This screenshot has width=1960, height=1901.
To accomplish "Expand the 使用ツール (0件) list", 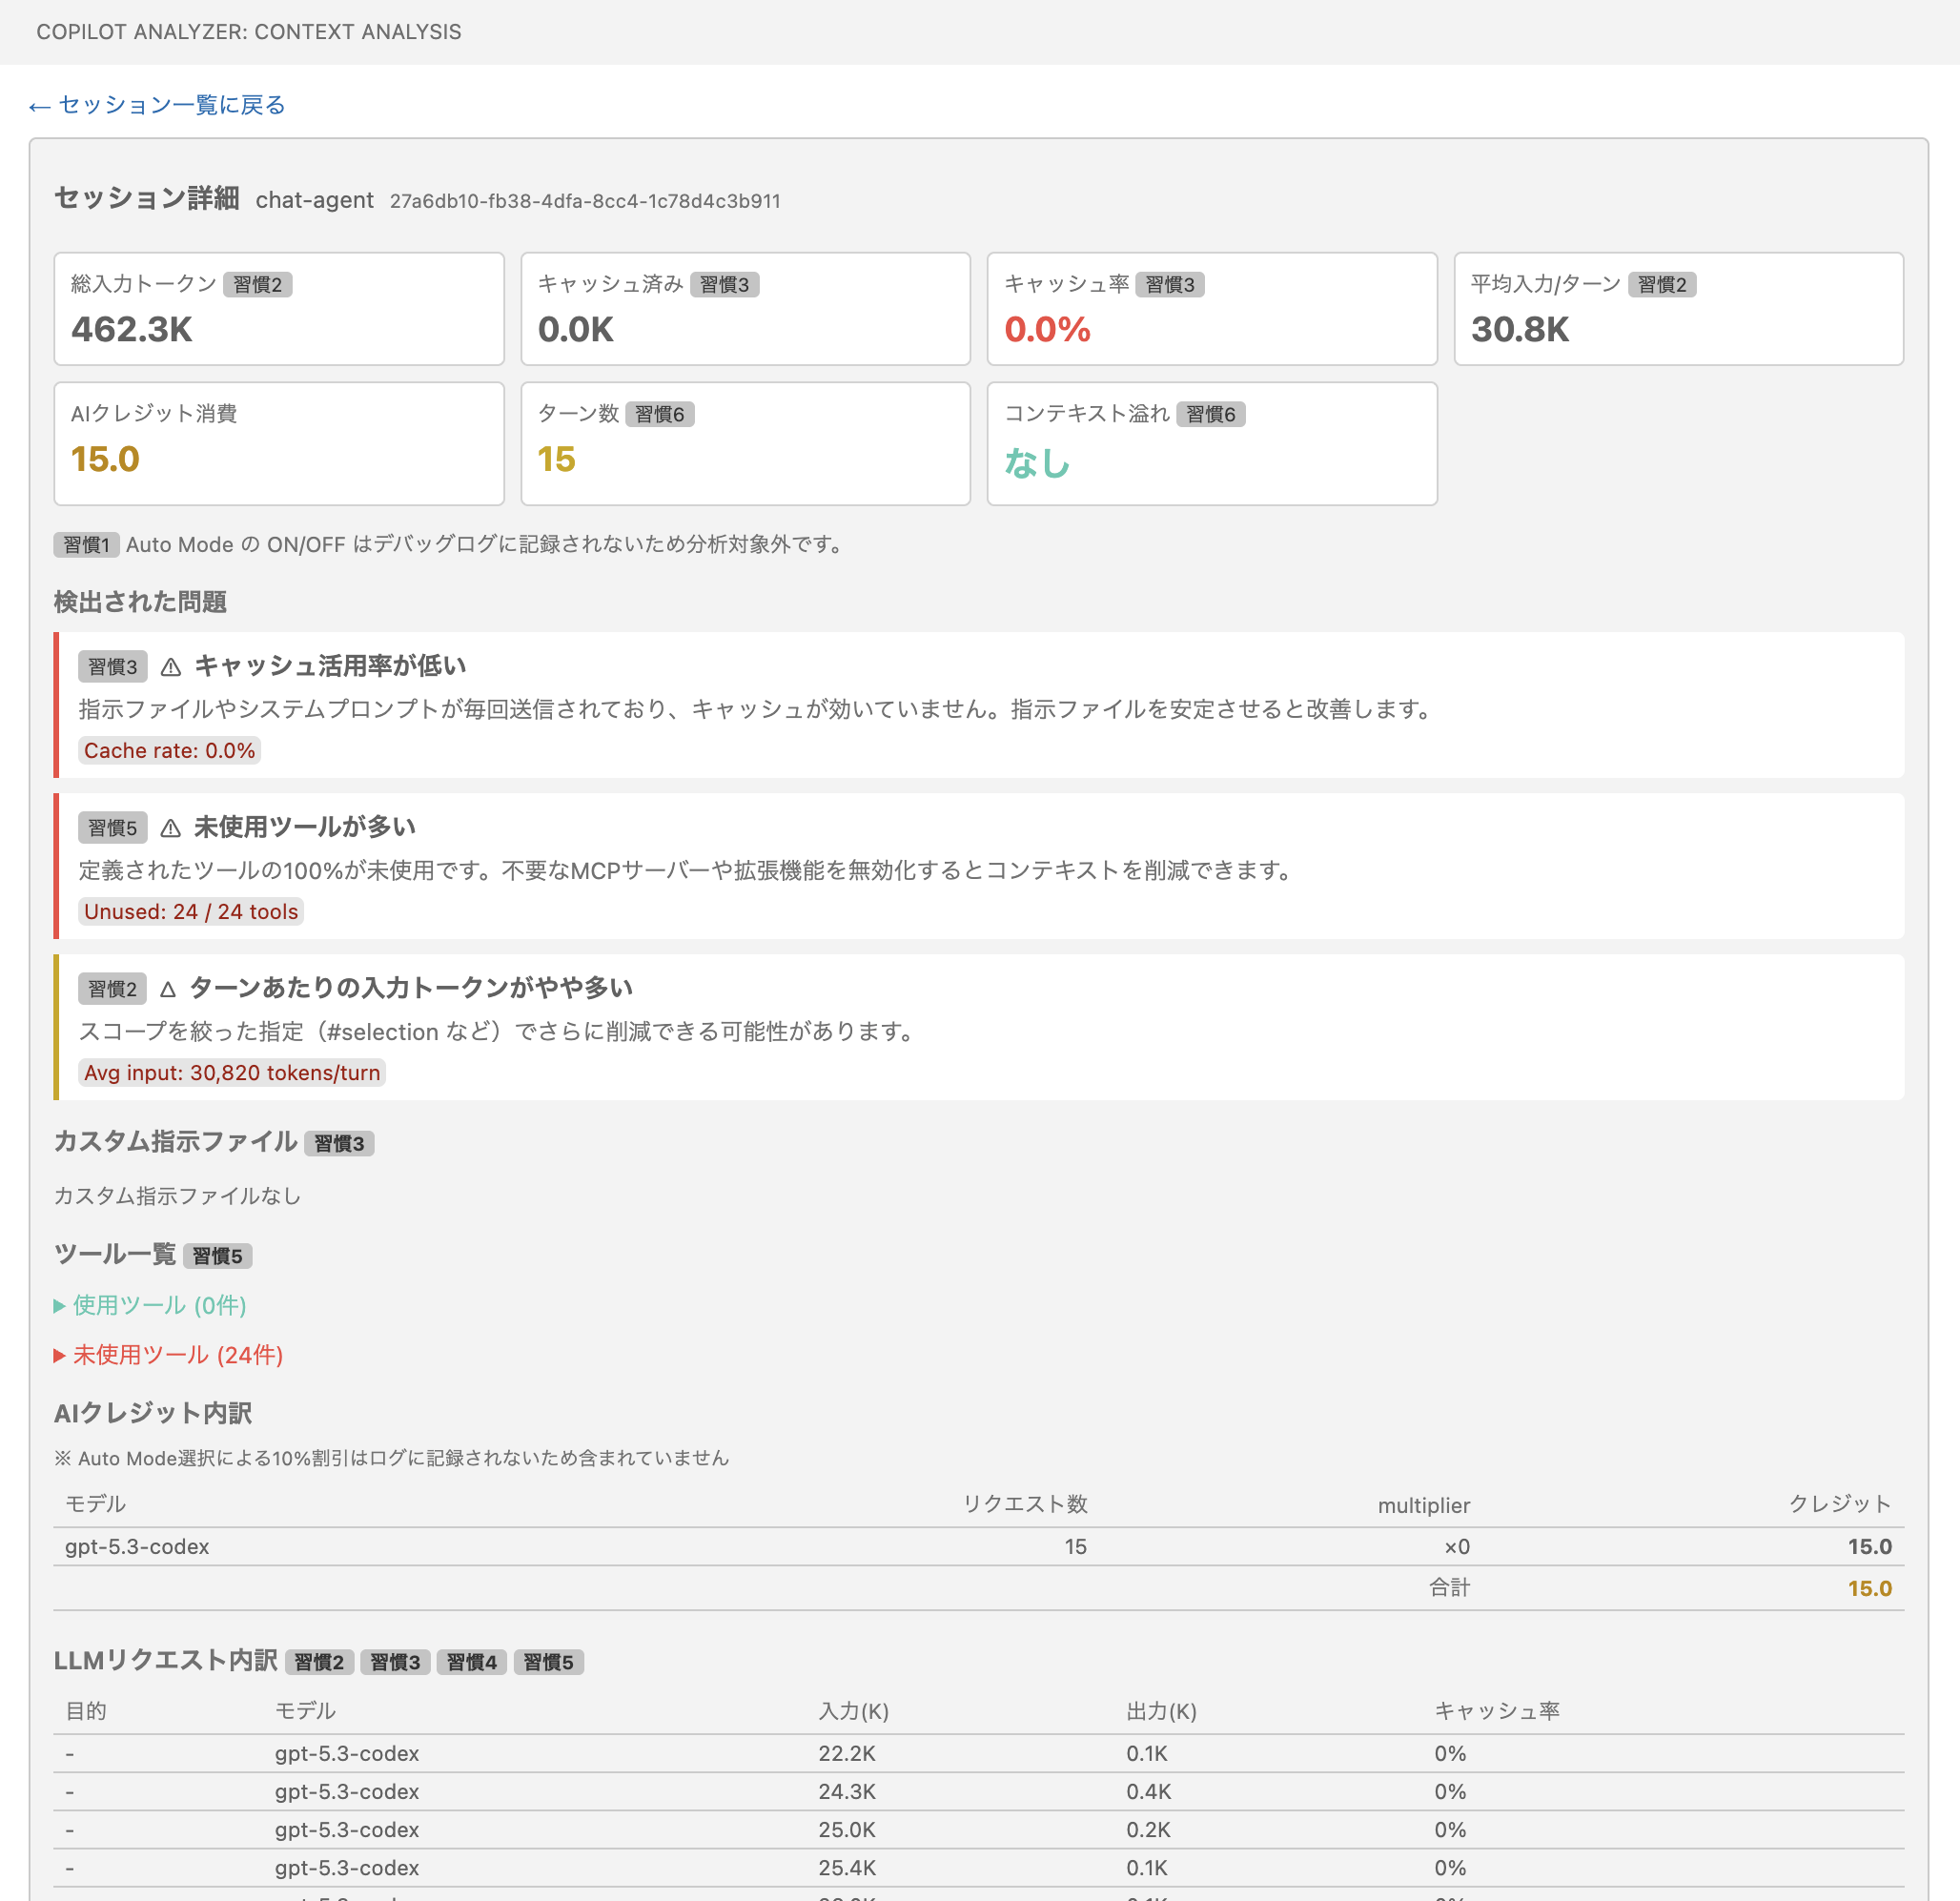I will pyautogui.click(x=150, y=1305).
